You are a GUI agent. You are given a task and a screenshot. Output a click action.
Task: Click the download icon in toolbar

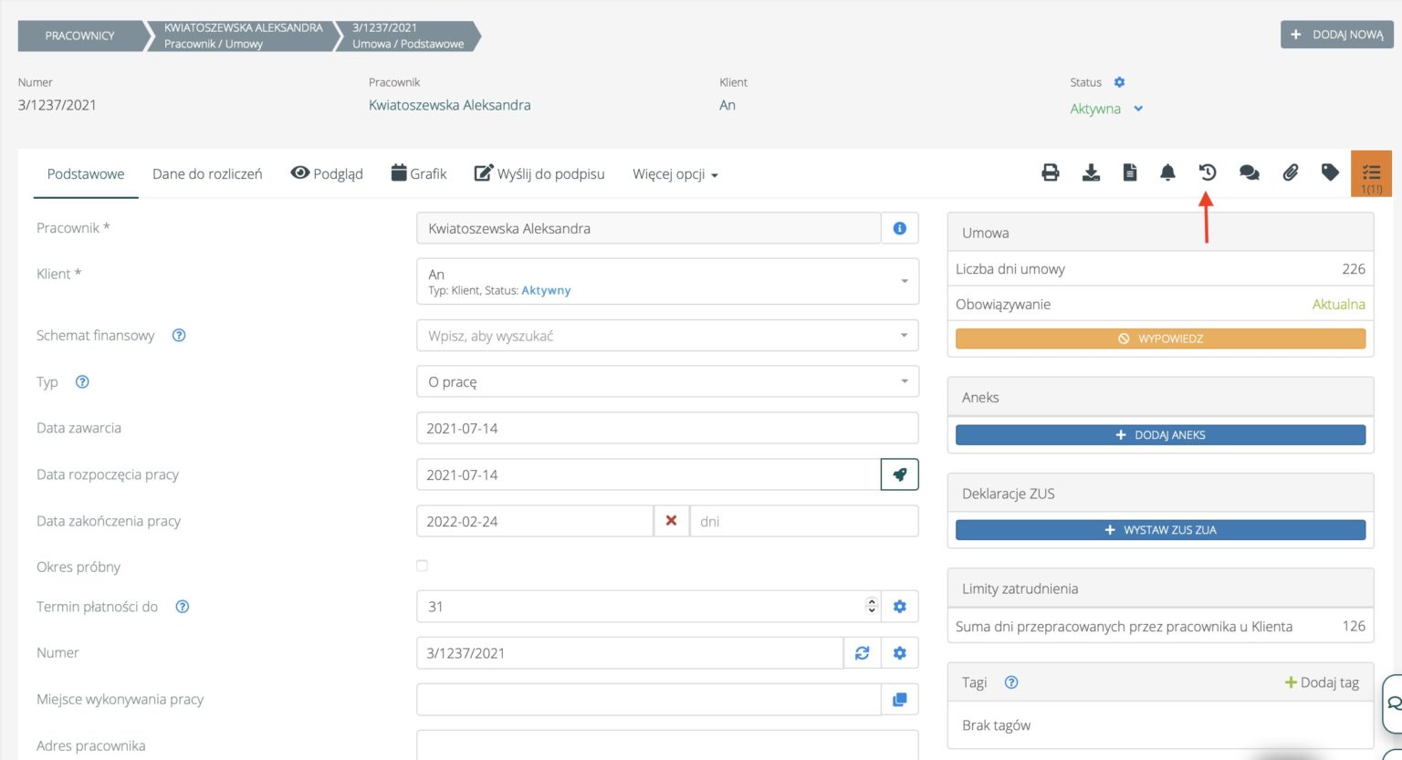[1091, 172]
